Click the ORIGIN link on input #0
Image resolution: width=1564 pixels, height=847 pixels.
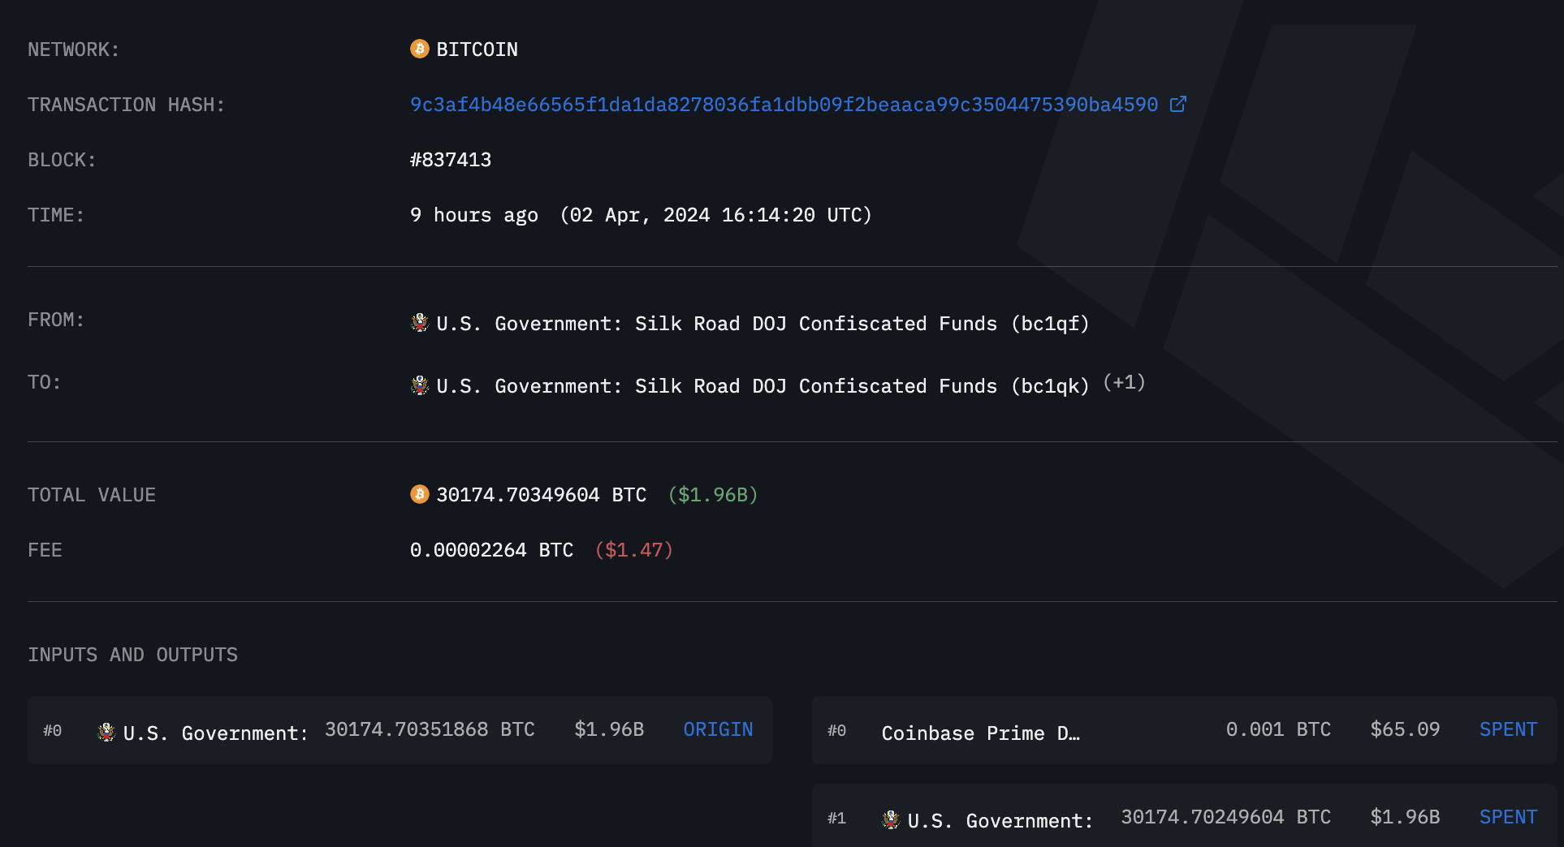click(x=718, y=729)
